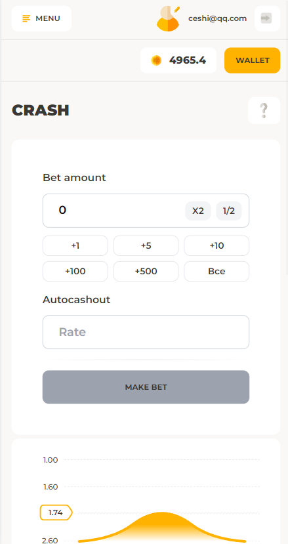Click the ceshi@qq.com account name
This screenshot has width=288, height=544.
point(218,18)
